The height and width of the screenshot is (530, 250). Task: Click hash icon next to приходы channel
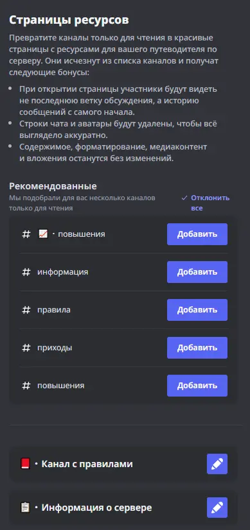click(26, 348)
